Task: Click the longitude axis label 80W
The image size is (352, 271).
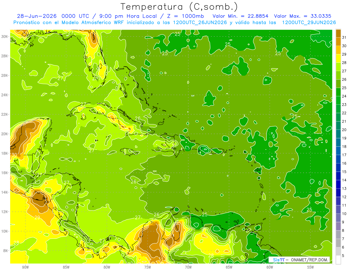Action: [x=107, y=267]
